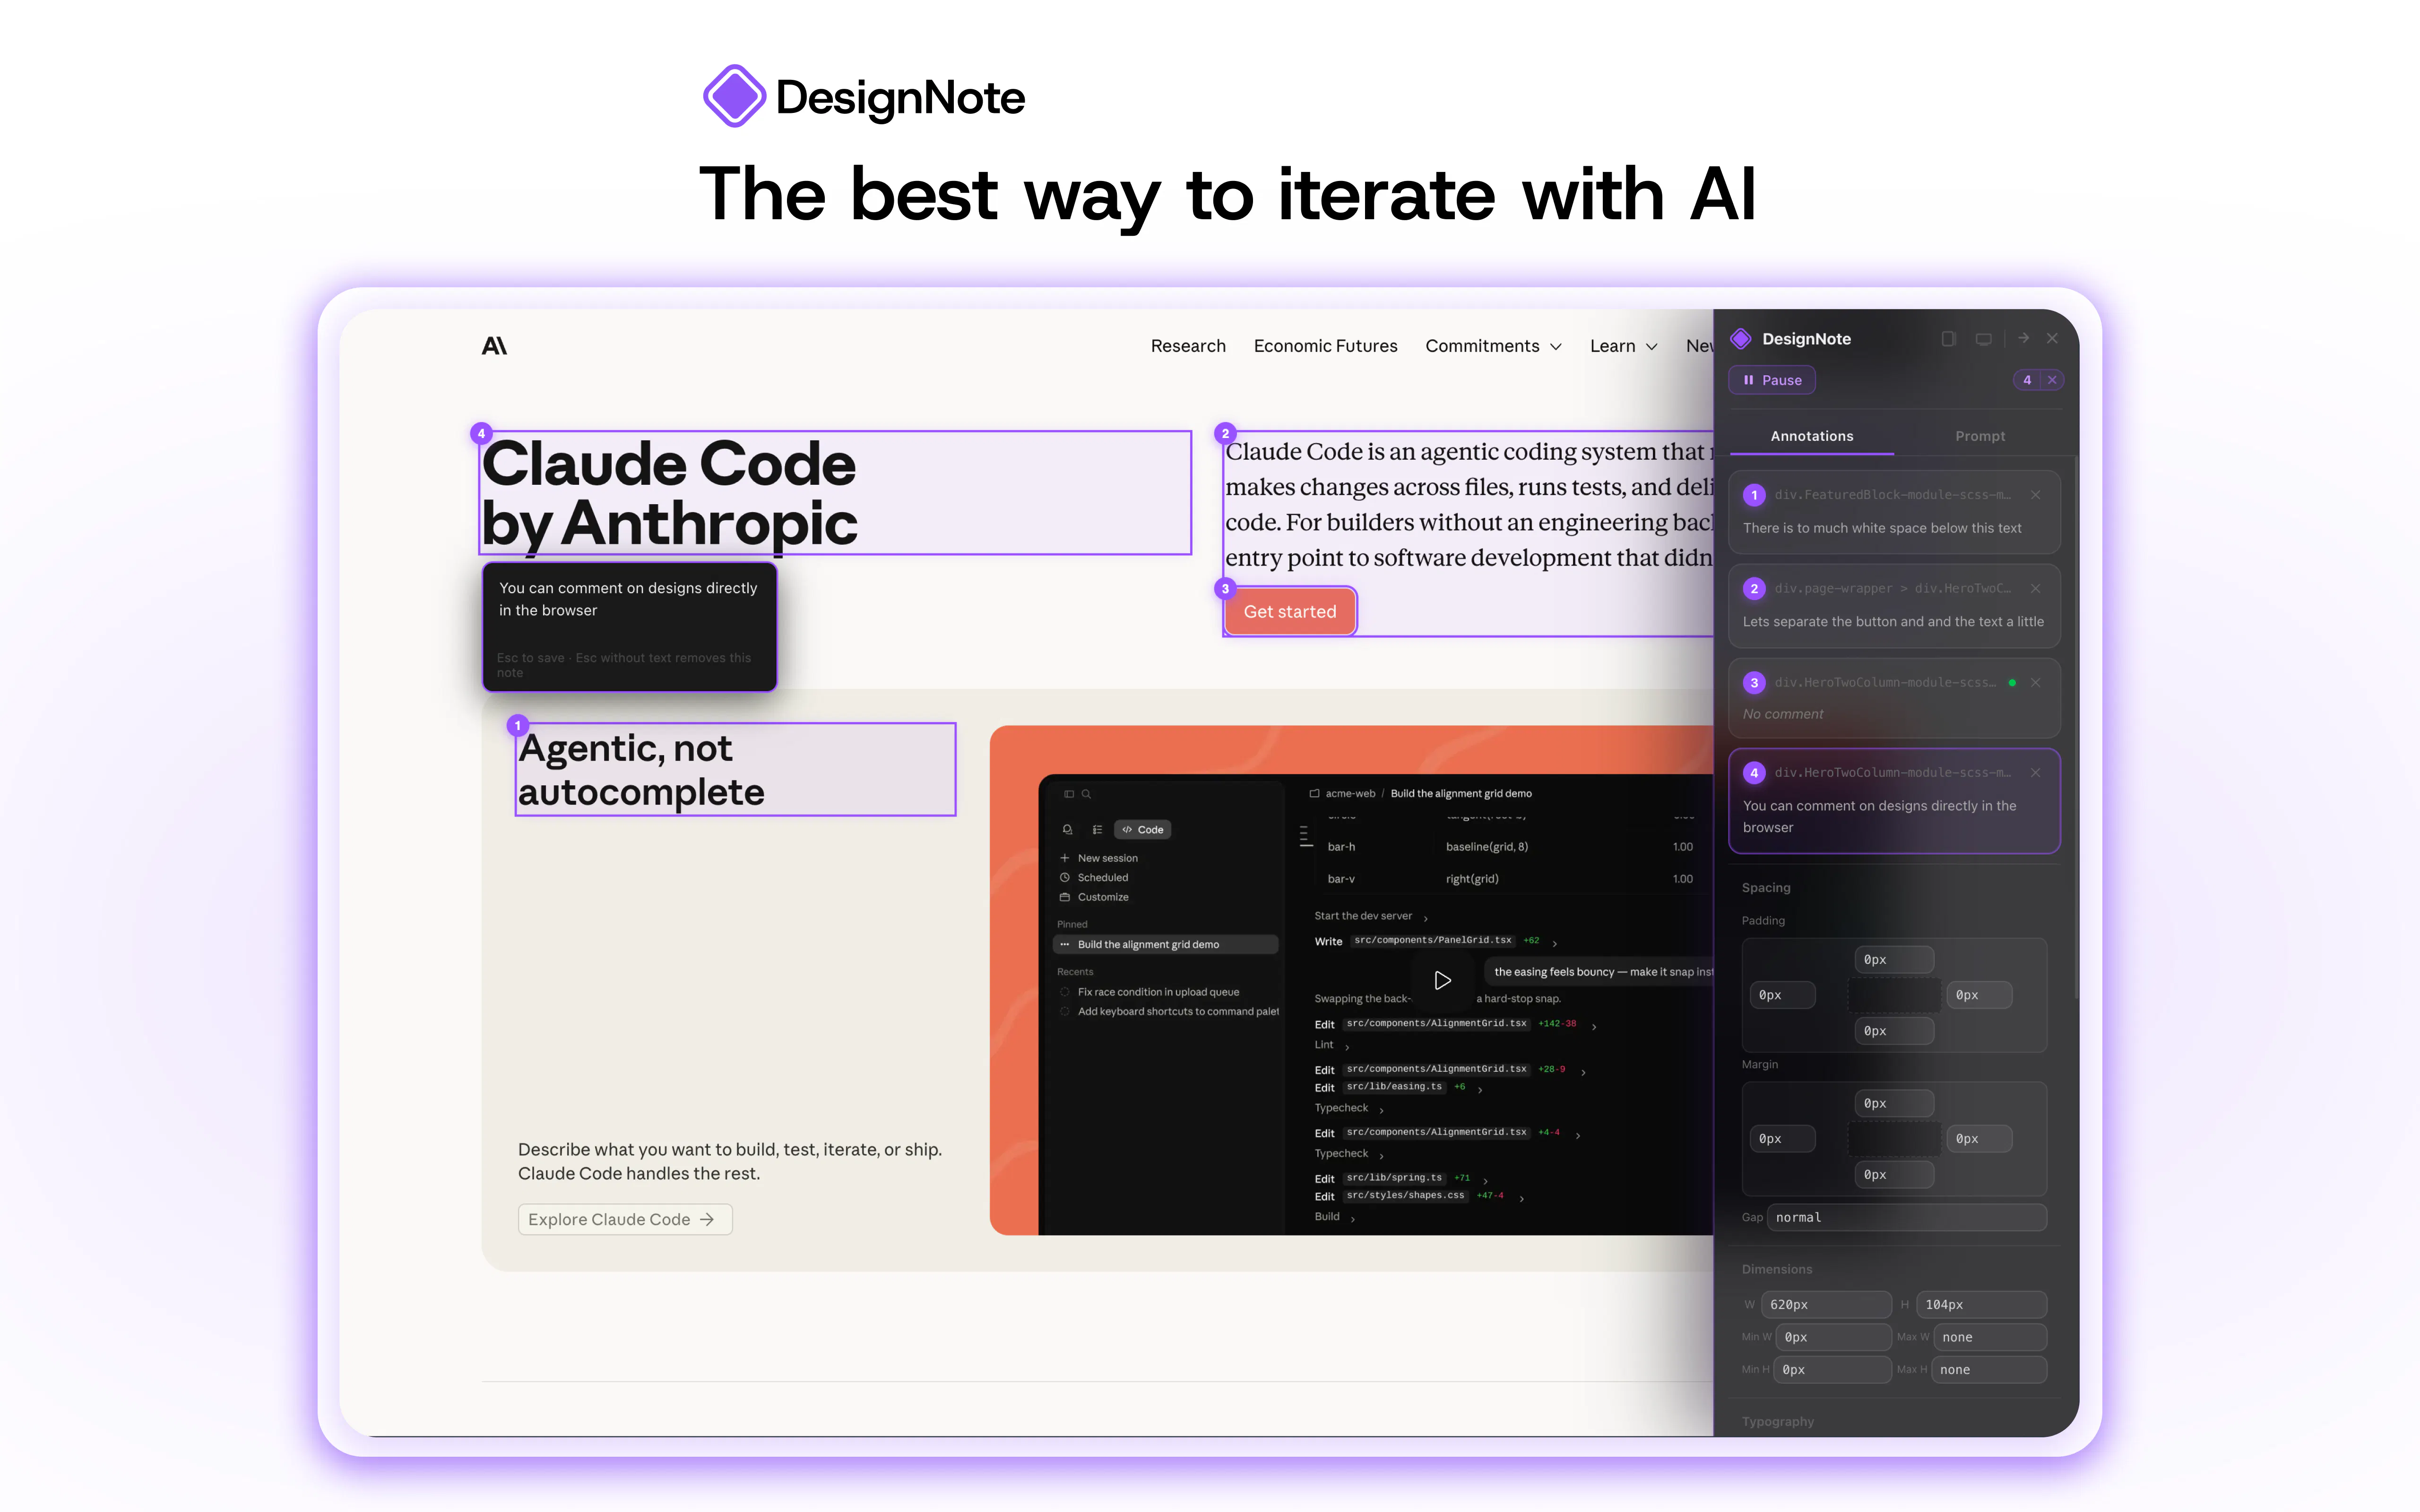Click the comment text box under the Claude Code heading
Image resolution: width=2420 pixels, height=1512 pixels.
coord(630,627)
